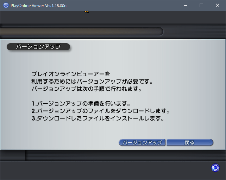Click the text 利用するためにはバージョンアップが必要です。
The image size is (226, 180).
coord(92,82)
